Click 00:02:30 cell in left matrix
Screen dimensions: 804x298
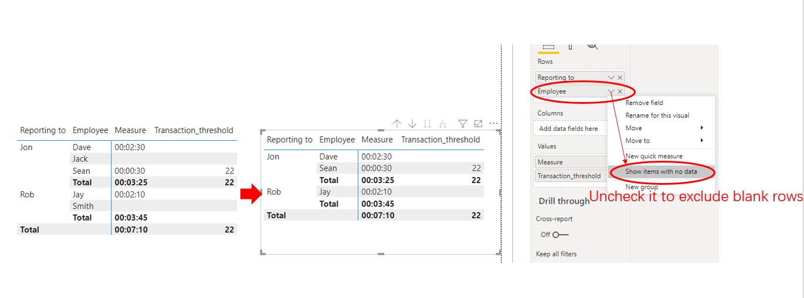(130, 147)
